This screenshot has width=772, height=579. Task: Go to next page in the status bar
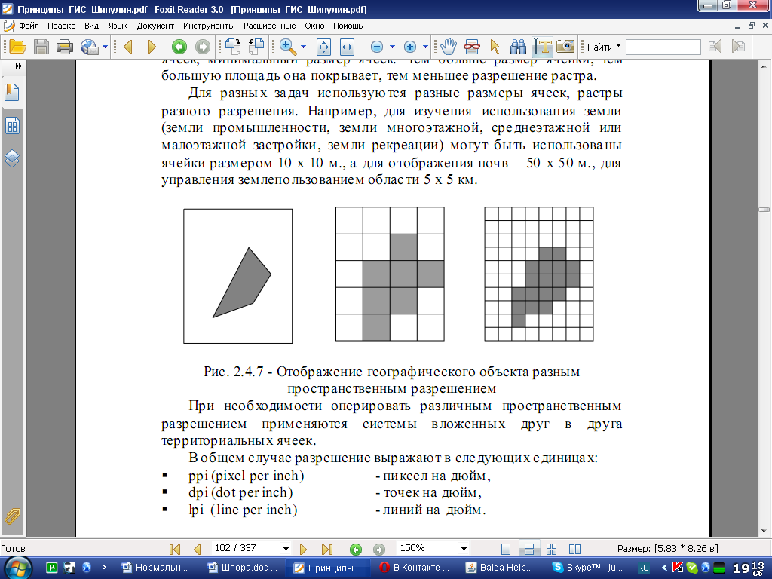(x=303, y=549)
